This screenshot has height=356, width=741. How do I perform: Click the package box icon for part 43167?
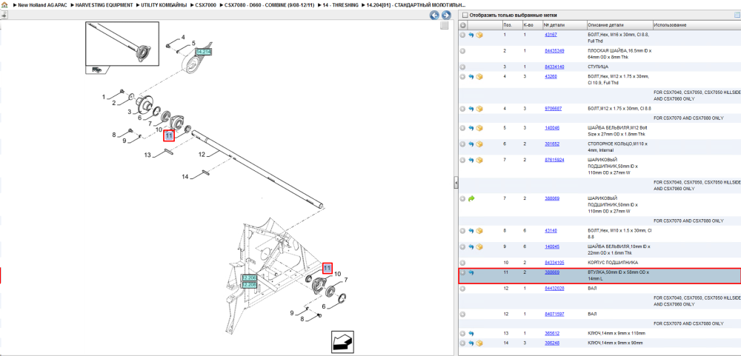click(x=479, y=35)
